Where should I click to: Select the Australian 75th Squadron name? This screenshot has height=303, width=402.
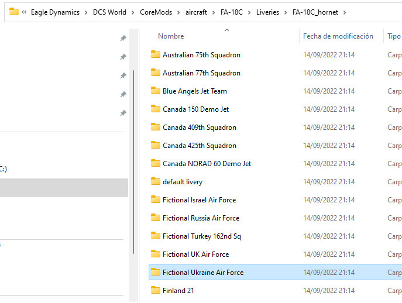[x=201, y=55]
